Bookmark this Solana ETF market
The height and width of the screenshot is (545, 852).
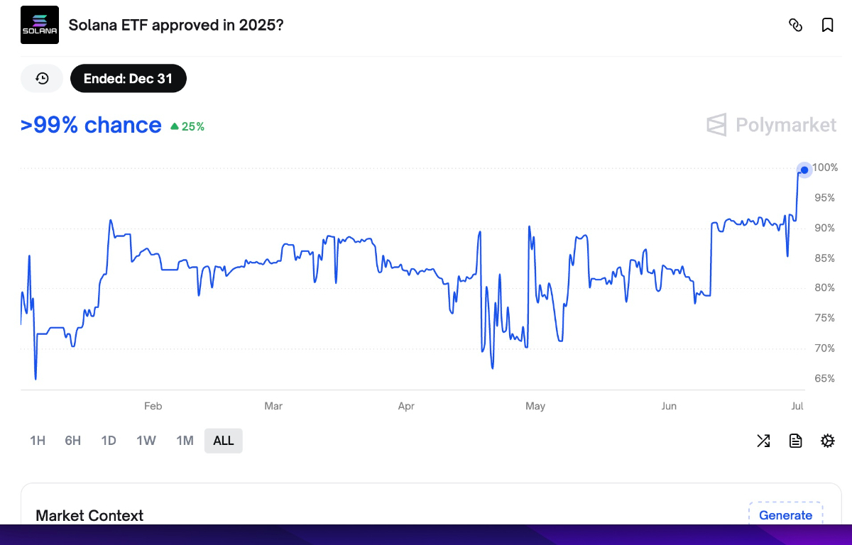(x=827, y=26)
